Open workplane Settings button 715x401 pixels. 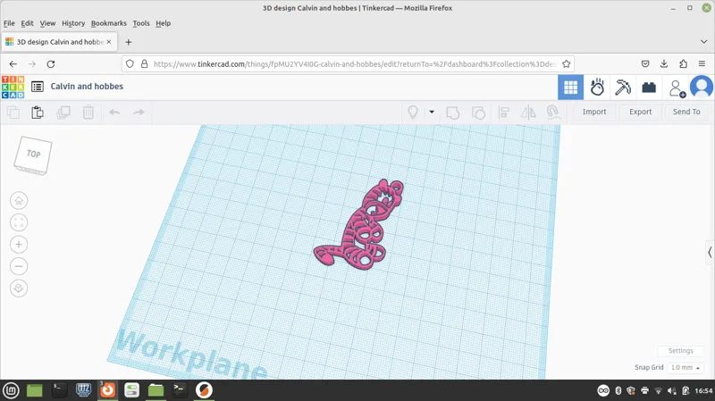[x=680, y=350]
